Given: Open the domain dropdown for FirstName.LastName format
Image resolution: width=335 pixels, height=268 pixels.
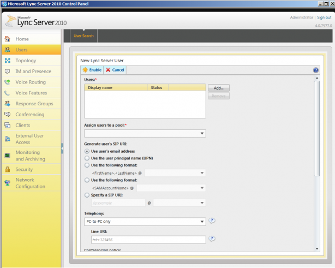Looking at the screenshot, I should [175, 173].
